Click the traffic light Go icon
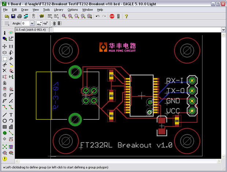This screenshot has height=172, width=227. pos(118,16)
